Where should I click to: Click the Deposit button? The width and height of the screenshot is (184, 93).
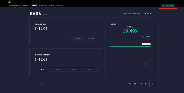click(x=77, y=39)
